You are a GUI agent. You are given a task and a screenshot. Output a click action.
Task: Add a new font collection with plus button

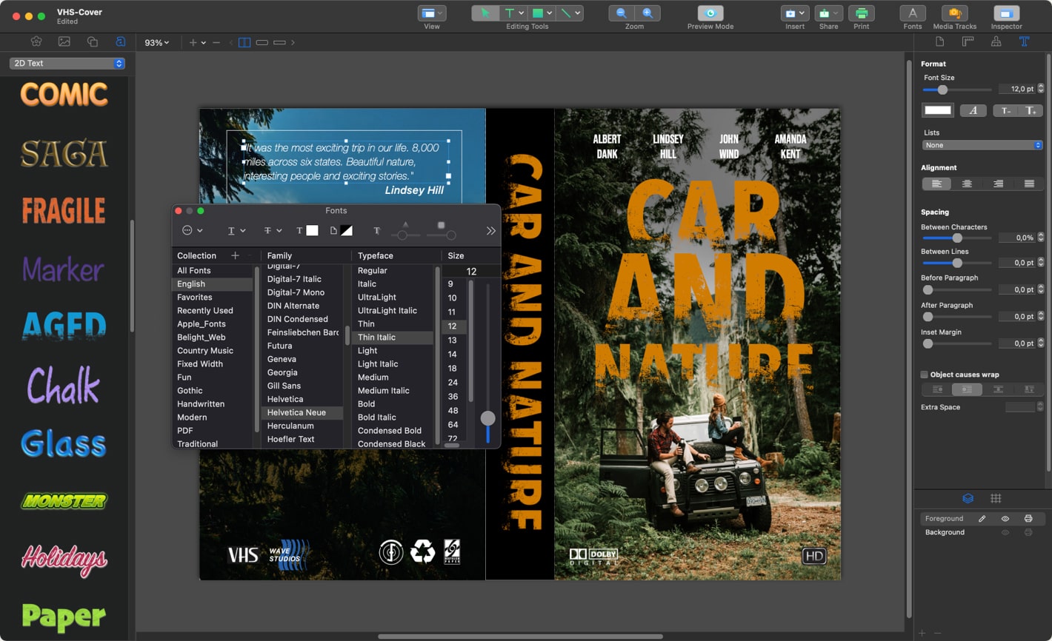click(235, 255)
